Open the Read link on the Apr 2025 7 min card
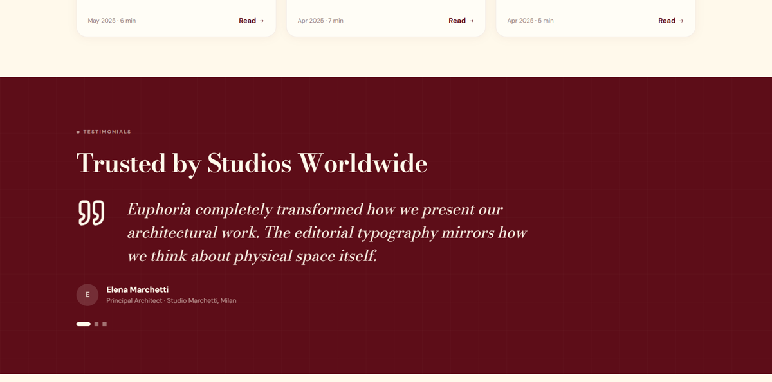Image resolution: width=772 pixels, height=382 pixels. pos(461,21)
